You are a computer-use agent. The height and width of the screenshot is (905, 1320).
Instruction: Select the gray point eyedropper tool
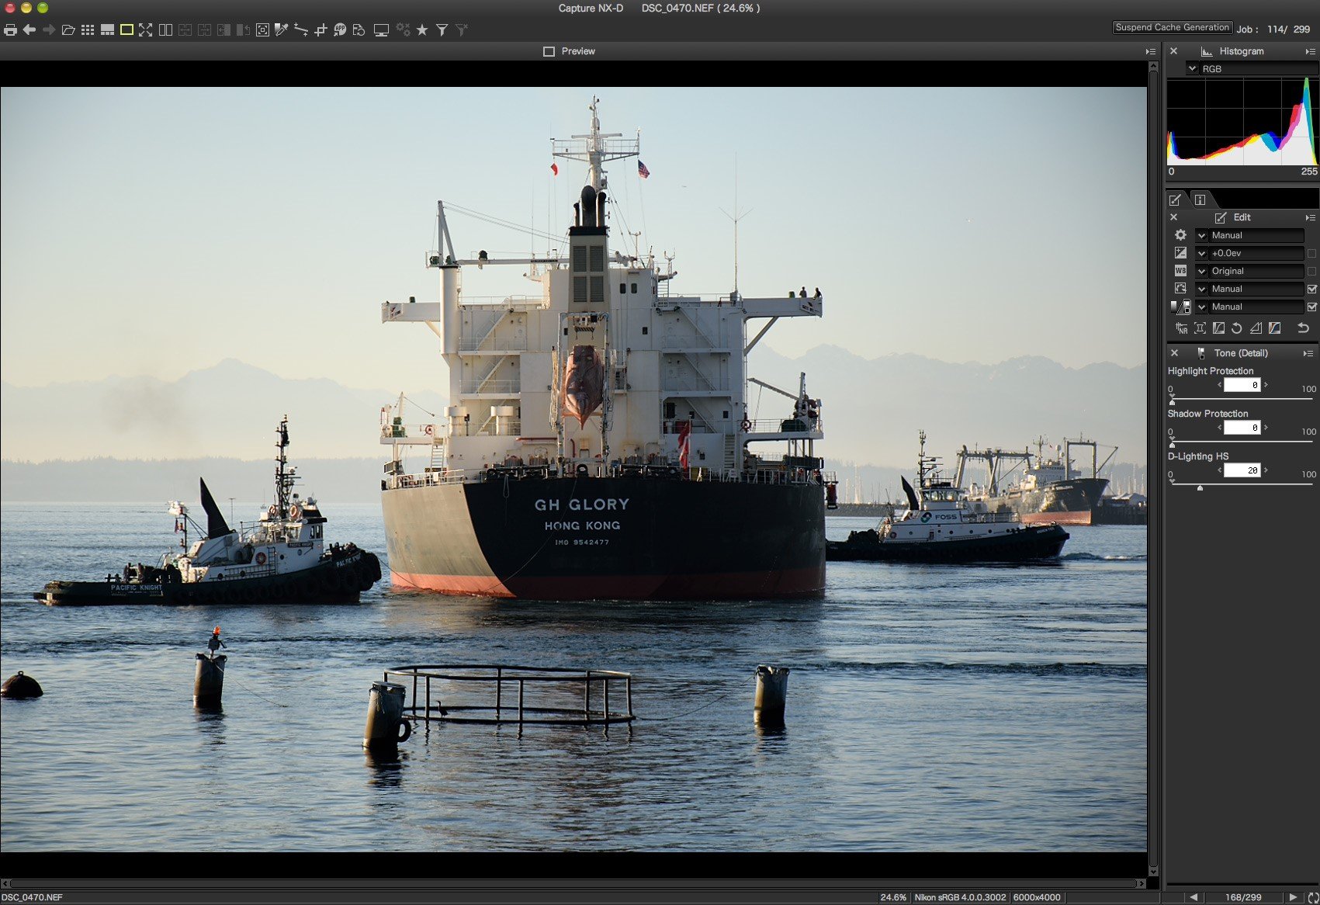coord(282,30)
